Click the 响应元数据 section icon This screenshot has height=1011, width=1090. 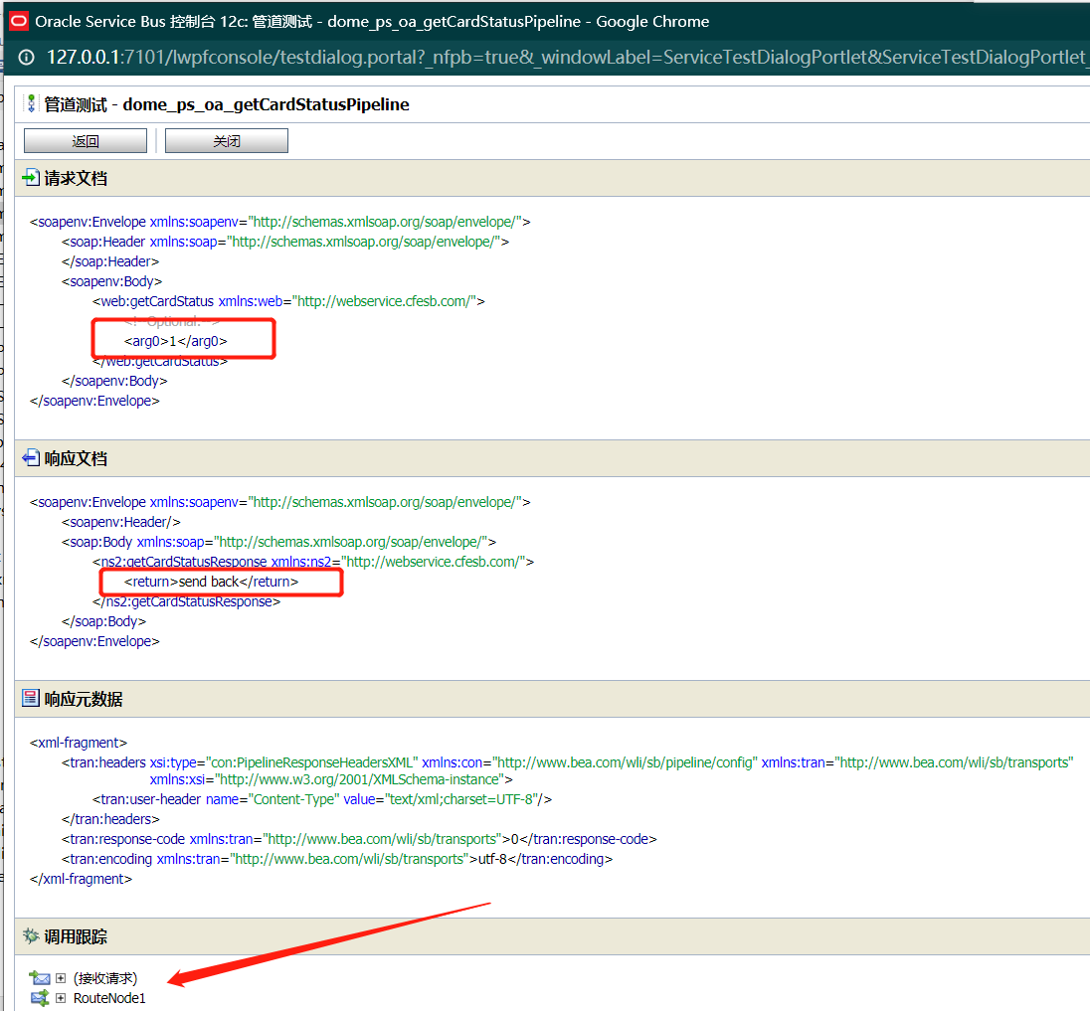[31, 698]
